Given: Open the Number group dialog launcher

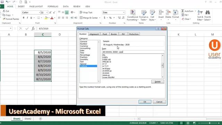Looking at the screenshot, I should coord(125,23).
